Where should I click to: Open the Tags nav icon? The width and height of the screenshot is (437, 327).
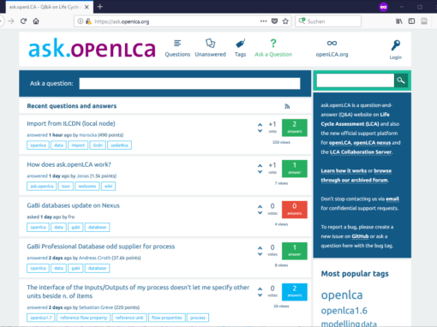[x=241, y=44]
